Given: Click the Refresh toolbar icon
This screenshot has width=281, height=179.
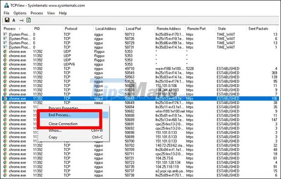Looking at the screenshot, I should tap(29, 20).
